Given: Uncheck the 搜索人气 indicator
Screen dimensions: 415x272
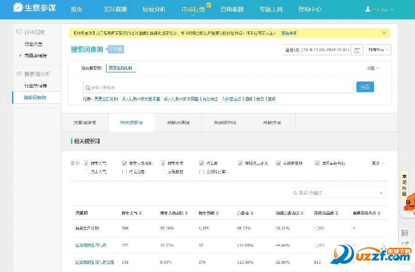Looking at the screenshot, I should 86,163.
